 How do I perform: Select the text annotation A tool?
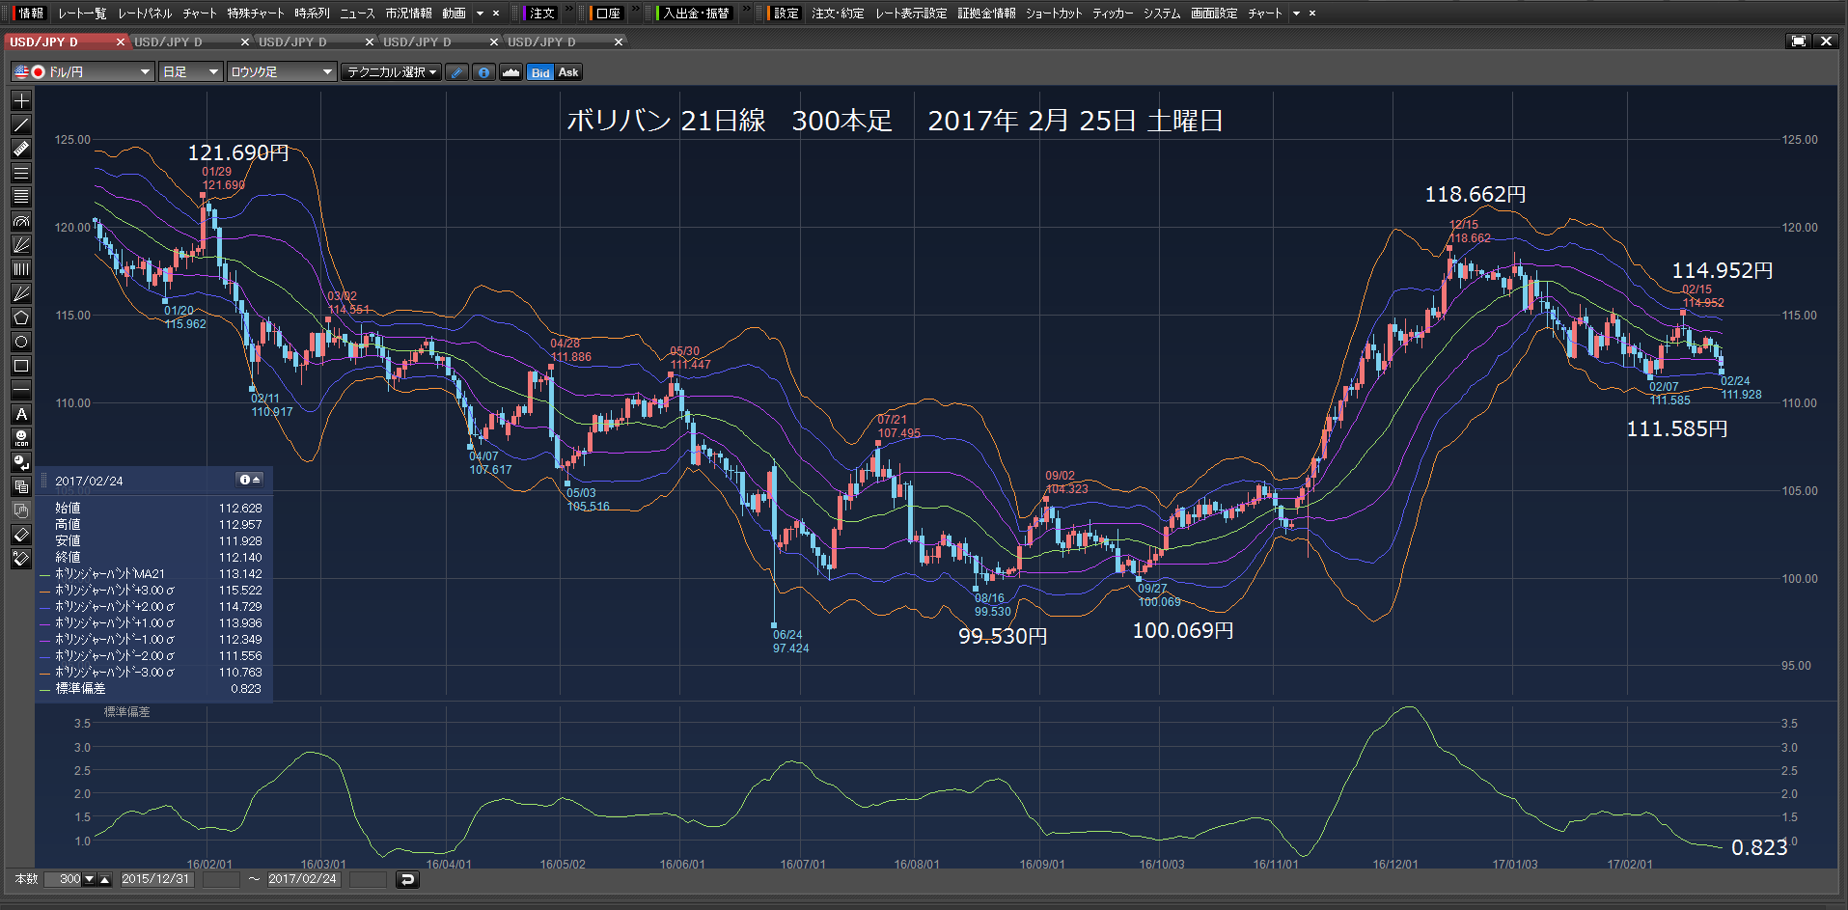(21, 414)
